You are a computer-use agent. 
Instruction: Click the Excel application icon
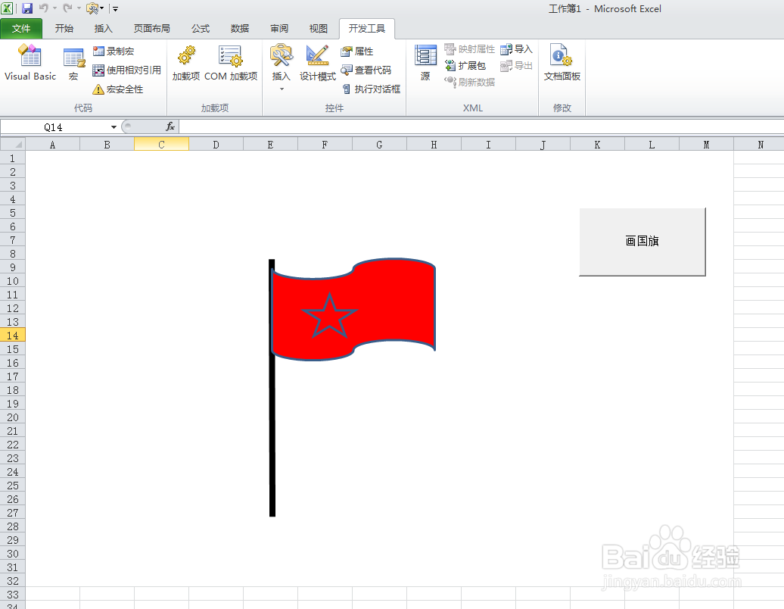point(7,8)
